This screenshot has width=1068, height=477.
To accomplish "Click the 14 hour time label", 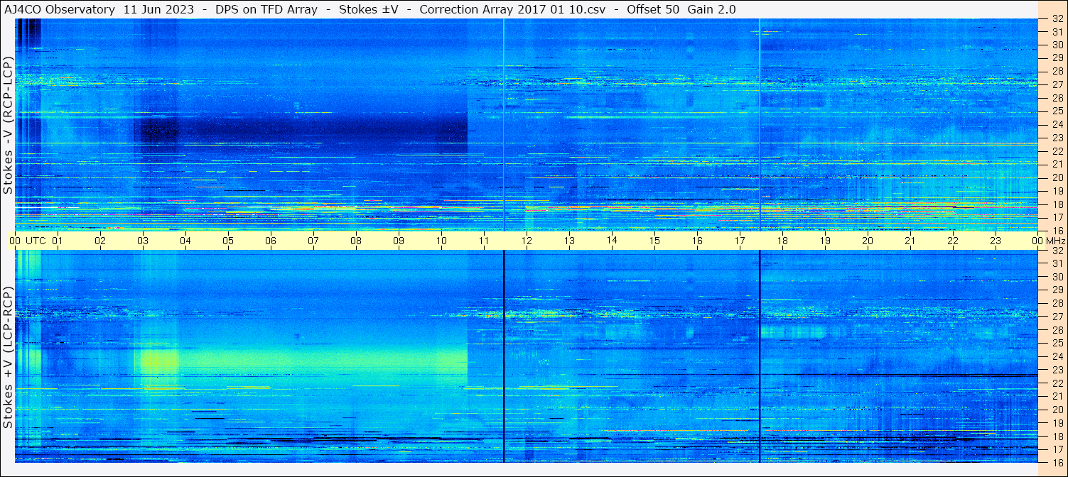I will pos(612,241).
